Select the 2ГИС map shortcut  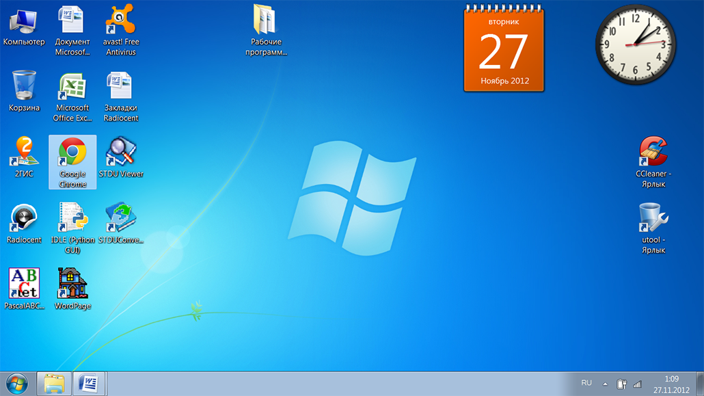pos(24,157)
